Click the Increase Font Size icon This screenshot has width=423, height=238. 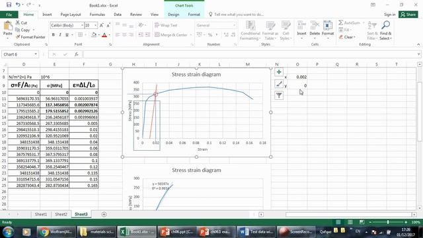(x=101, y=25)
